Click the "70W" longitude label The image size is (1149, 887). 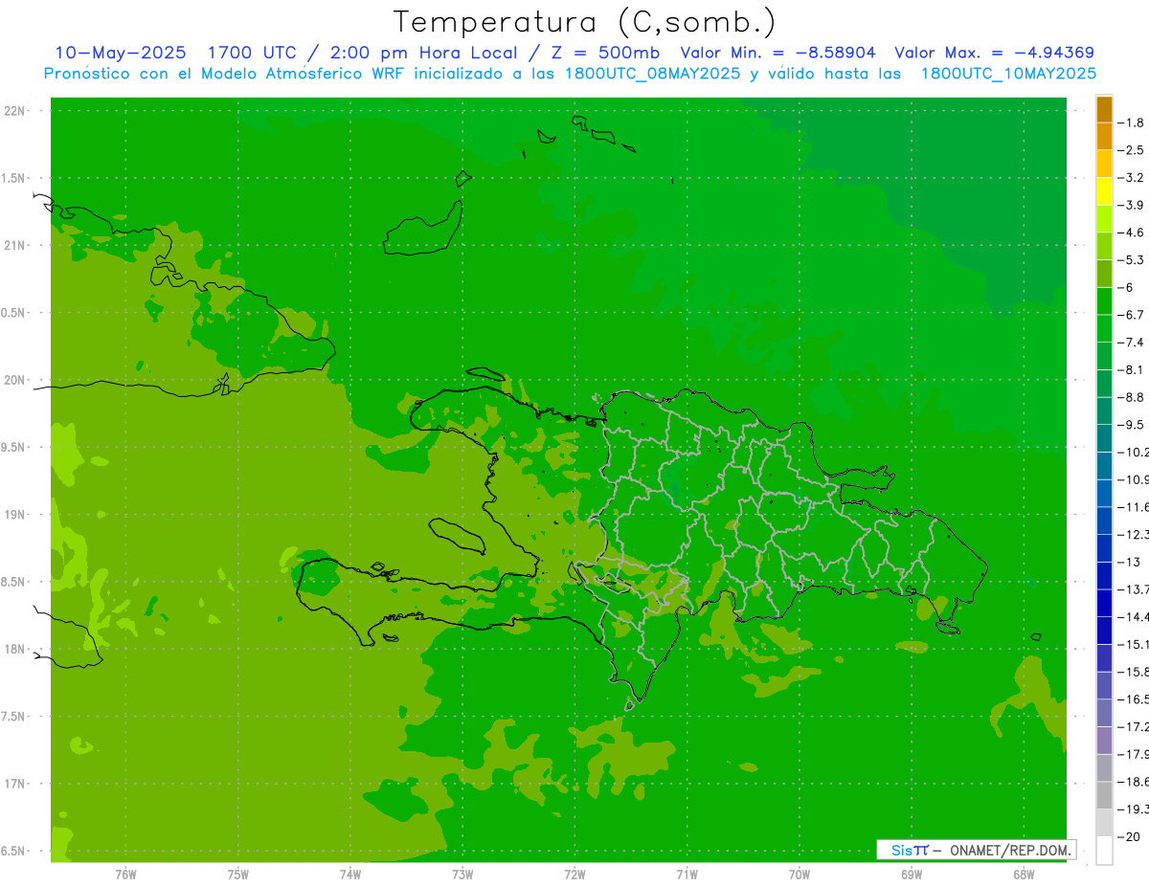800,875
